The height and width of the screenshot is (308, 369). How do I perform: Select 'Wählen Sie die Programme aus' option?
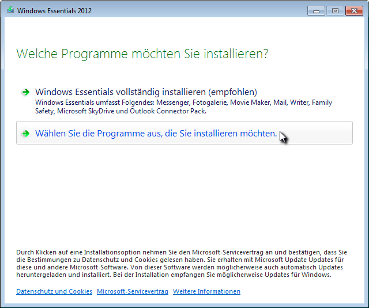click(184, 133)
